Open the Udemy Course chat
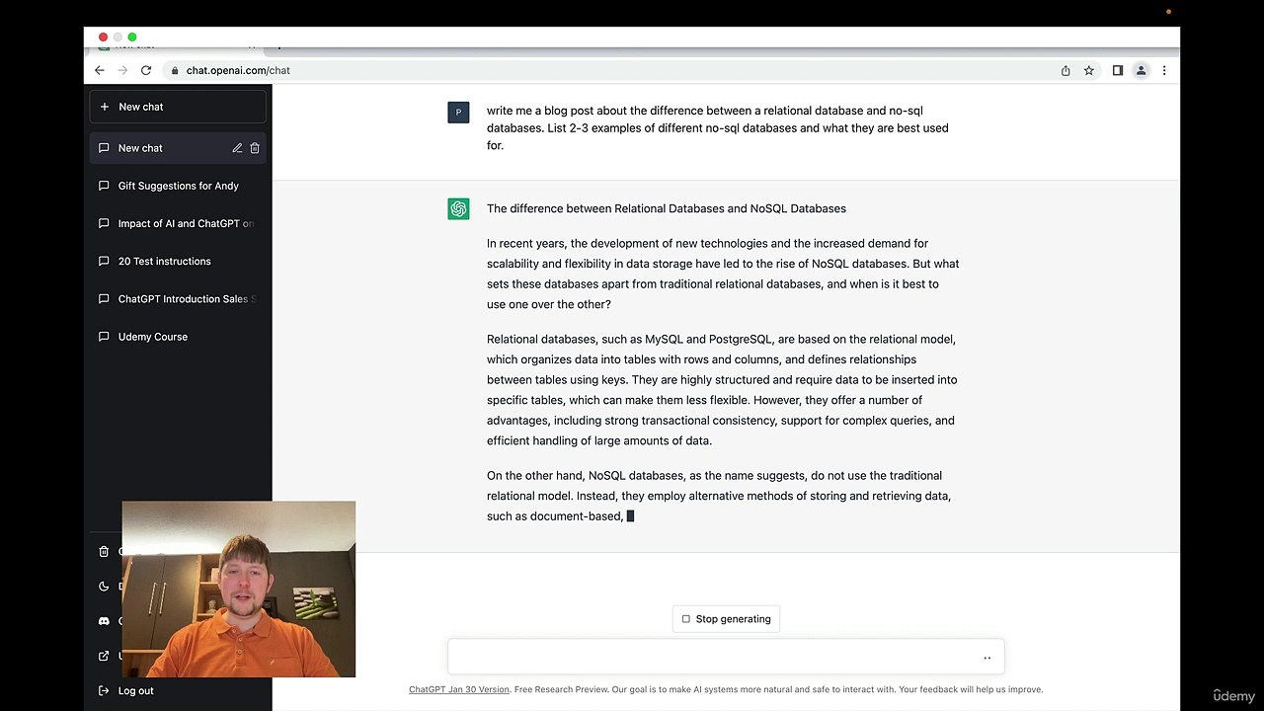 click(178, 337)
